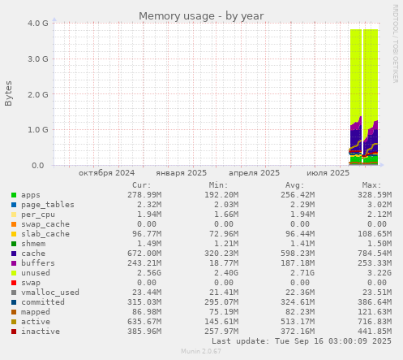This screenshot has height=360, width=403.
Task: Click the swap red legend swatch
Action: click(14, 283)
